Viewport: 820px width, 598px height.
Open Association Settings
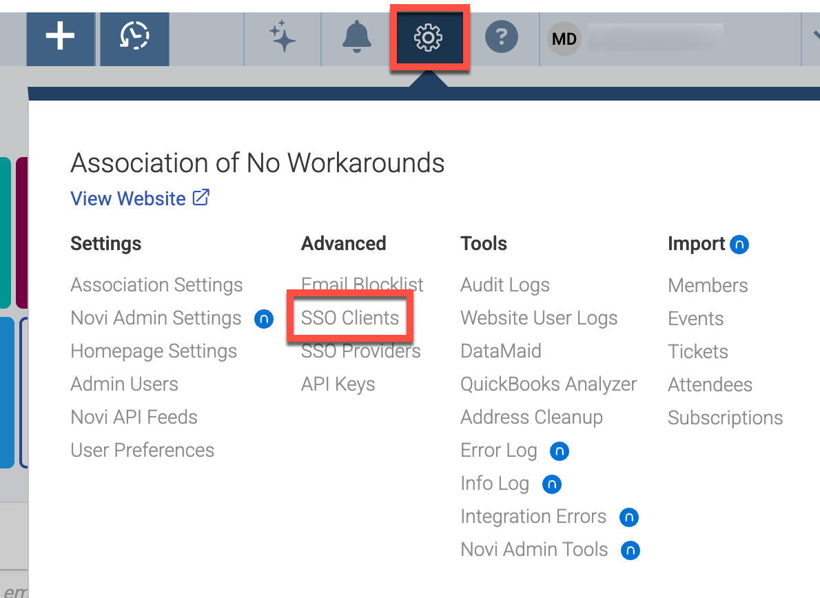[x=156, y=285]
